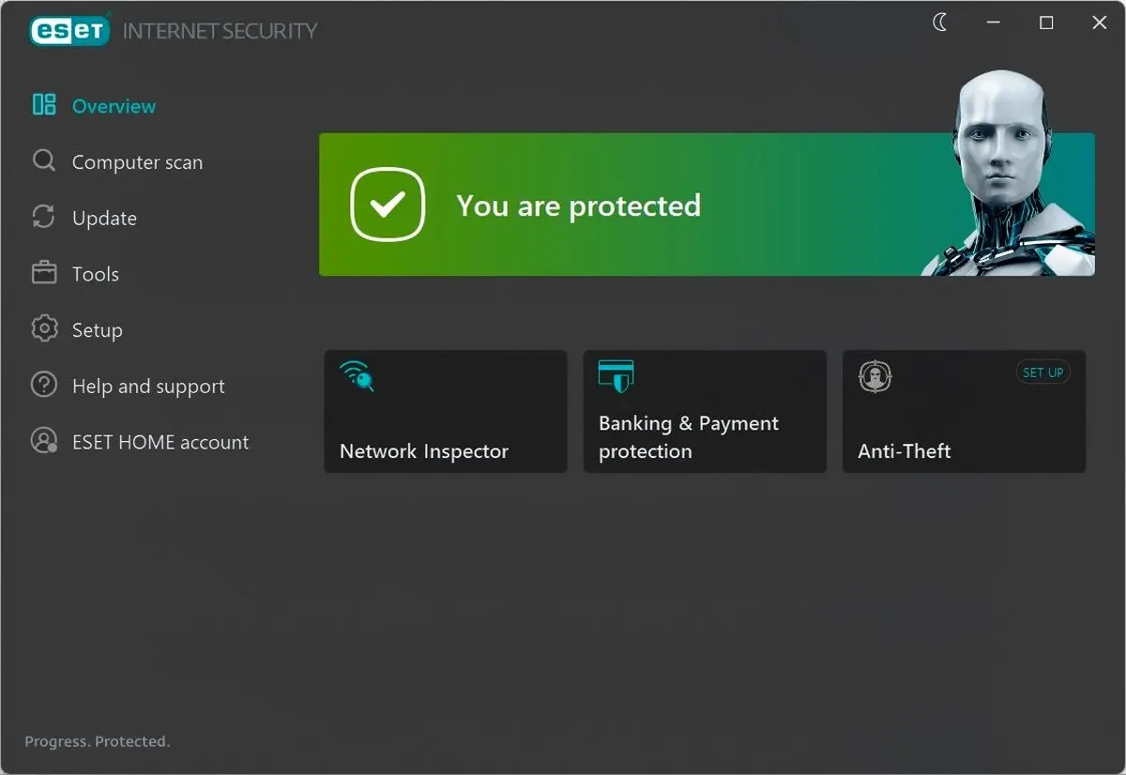Select Help and support text

point(148,387)
